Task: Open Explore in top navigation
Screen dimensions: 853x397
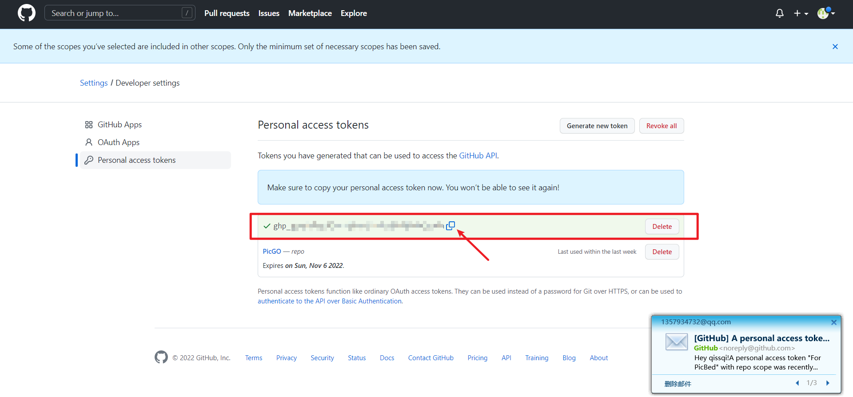Action: (354, 13)
